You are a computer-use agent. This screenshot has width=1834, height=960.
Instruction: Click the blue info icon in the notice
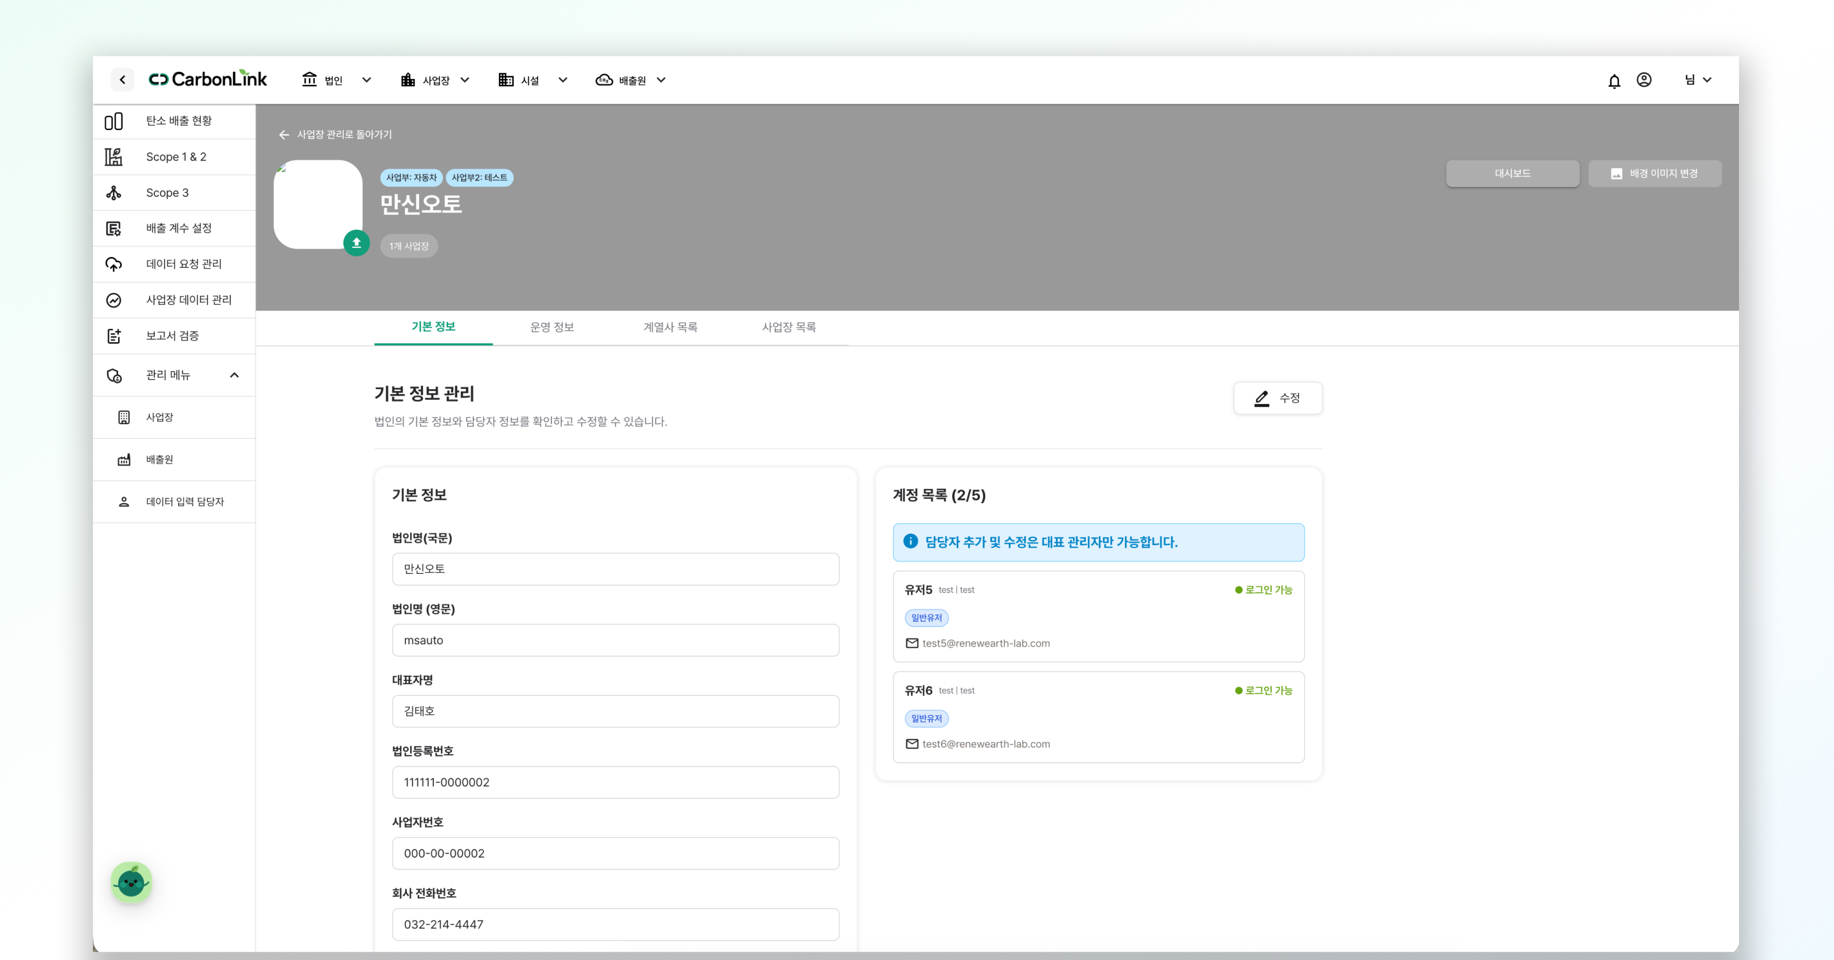(911, 541)
